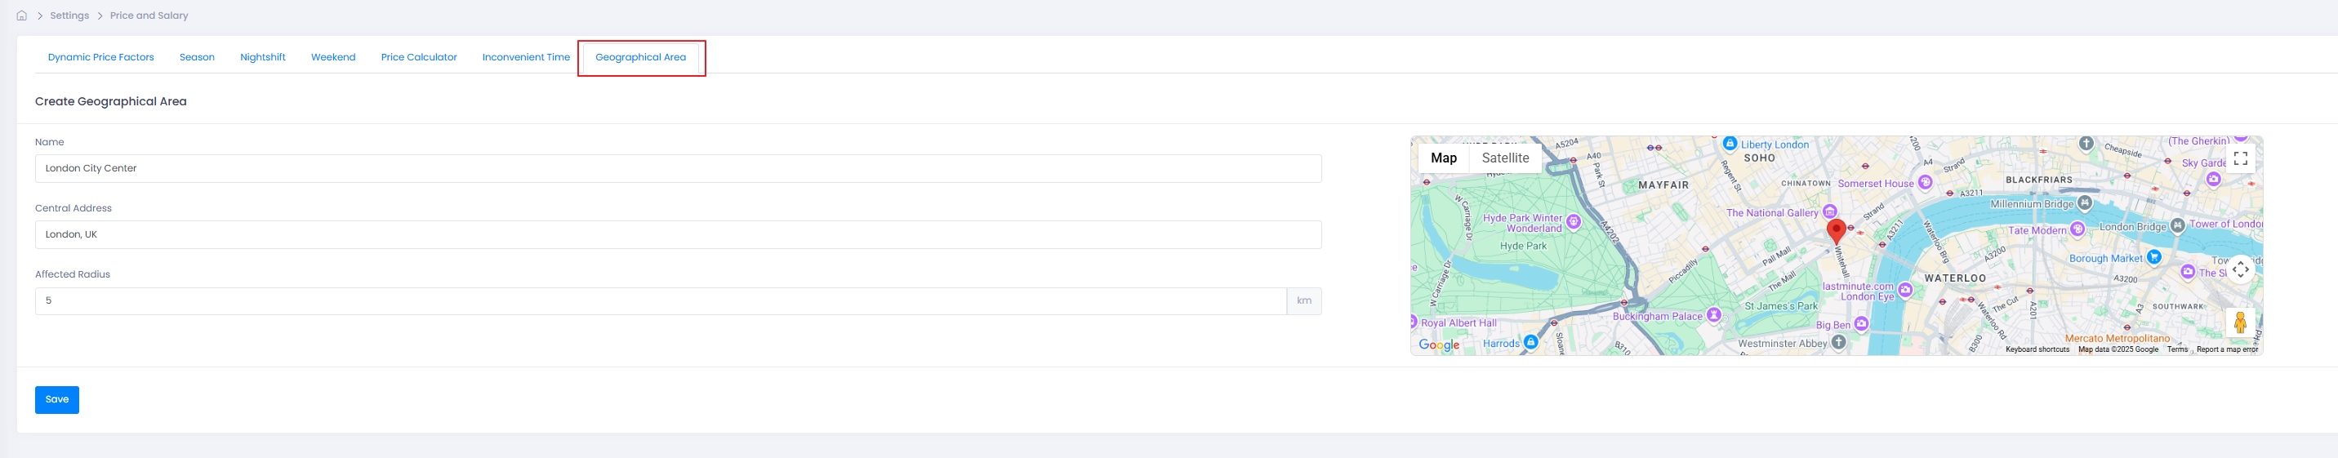
Task: Select the Tate Modern map marker
Action: [x=2077, y=229]
